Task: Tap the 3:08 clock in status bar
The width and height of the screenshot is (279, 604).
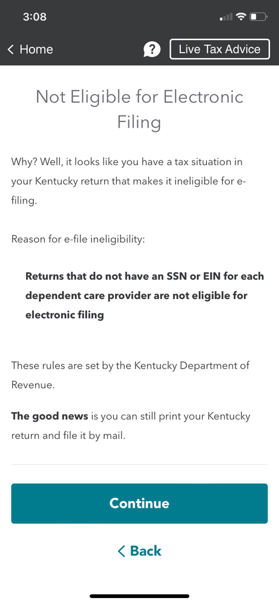Action: [34, 16]
